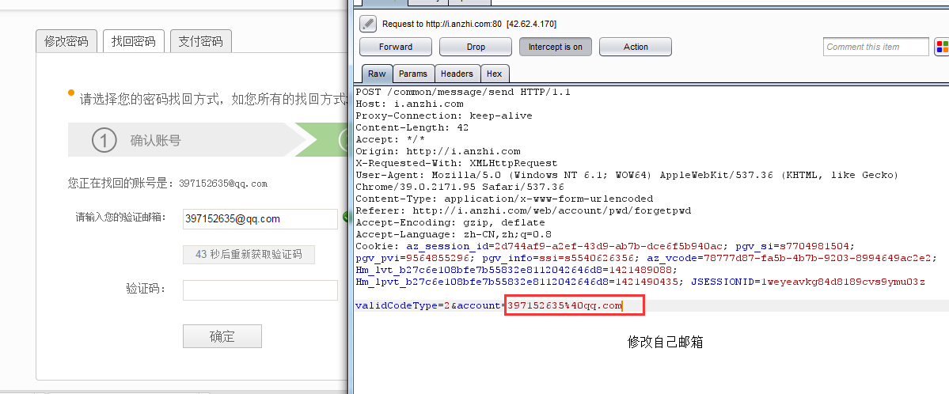Click the Content-Length: 42 header line
949x394 pixels.
click(412, 127)
